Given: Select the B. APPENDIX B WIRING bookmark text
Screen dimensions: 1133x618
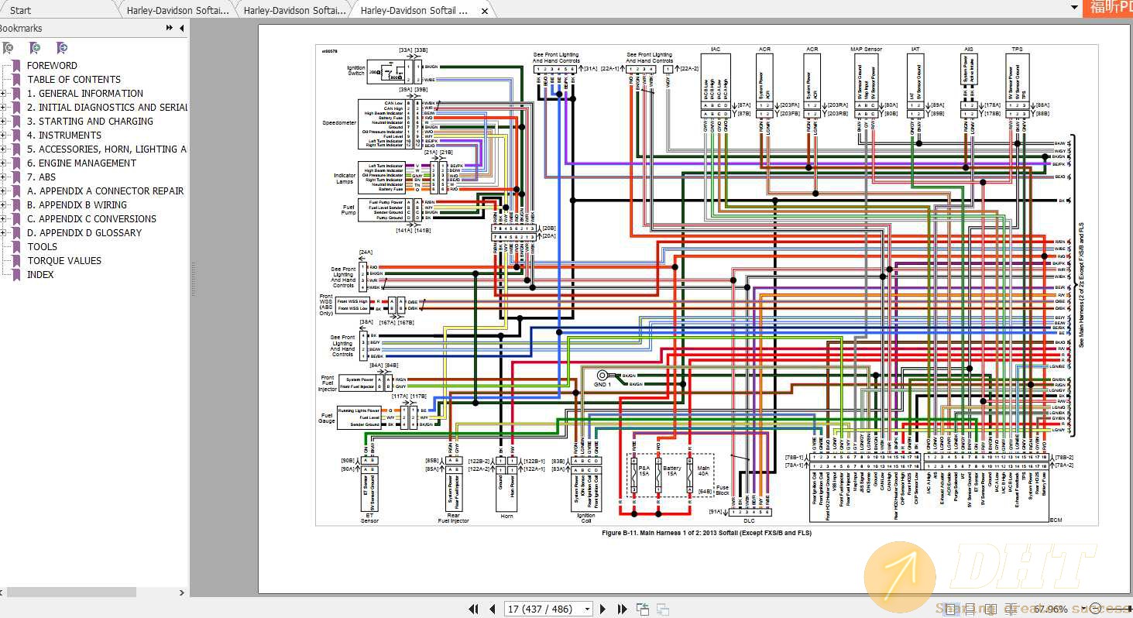Looking at the screenshot, I should pos(77,204).
